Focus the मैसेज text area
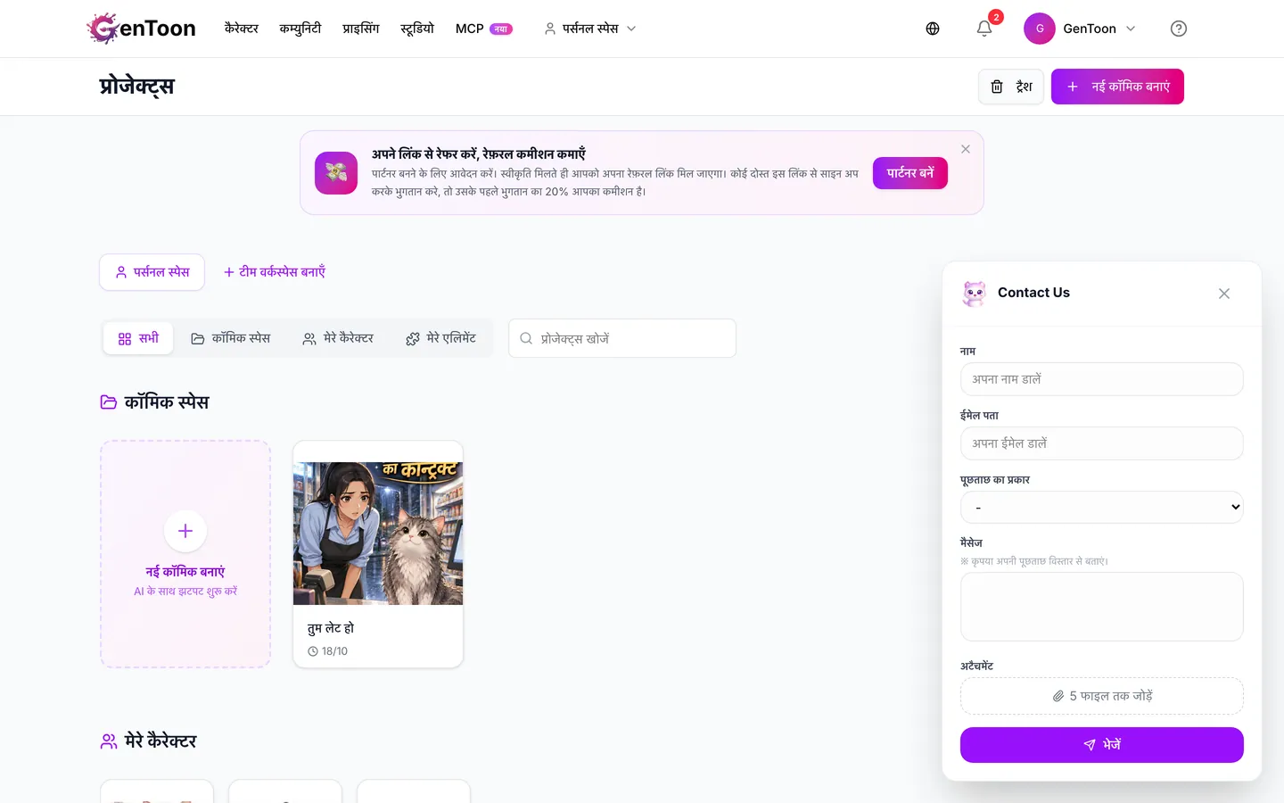 coord(1102,607)
